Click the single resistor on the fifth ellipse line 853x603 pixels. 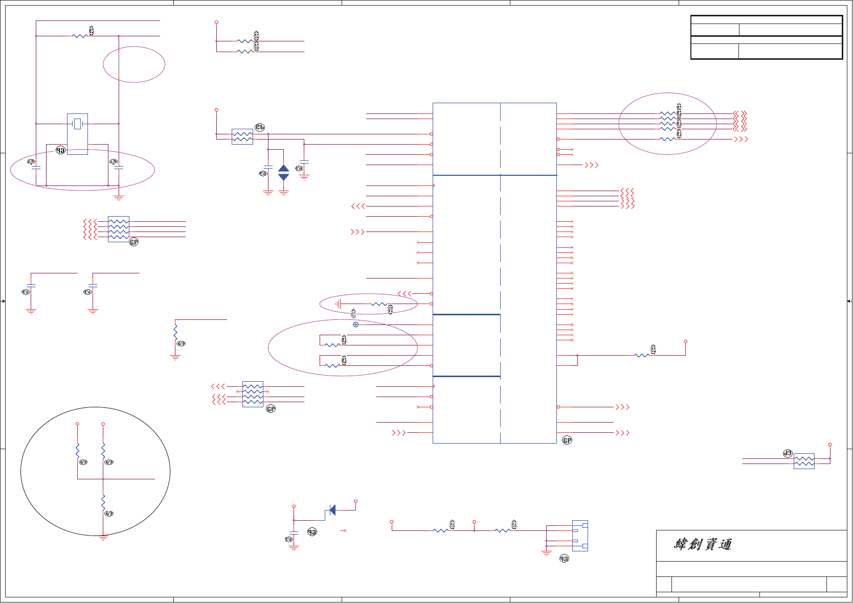[667, 139]
